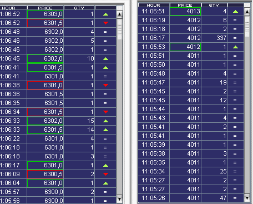Select the red-outlined 6301,5 cell at 1:06:52

[x=45, y=23]
